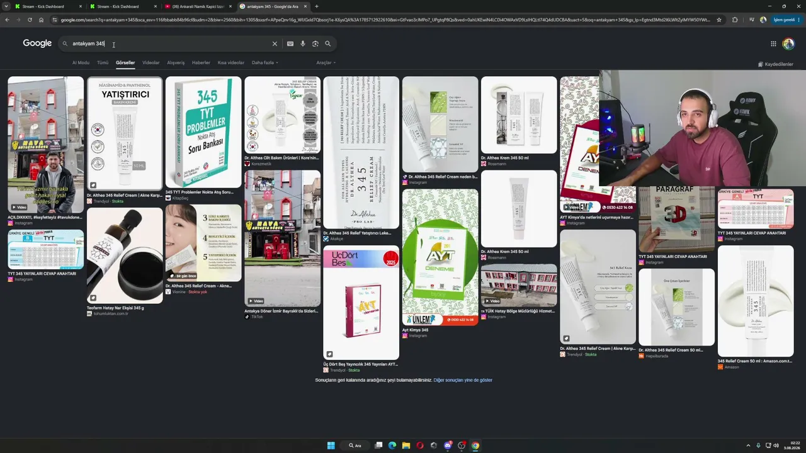Select the Videolar search tab
This screenshot has height=453, width=806.
pyautogui.click(x=151, y=63)
